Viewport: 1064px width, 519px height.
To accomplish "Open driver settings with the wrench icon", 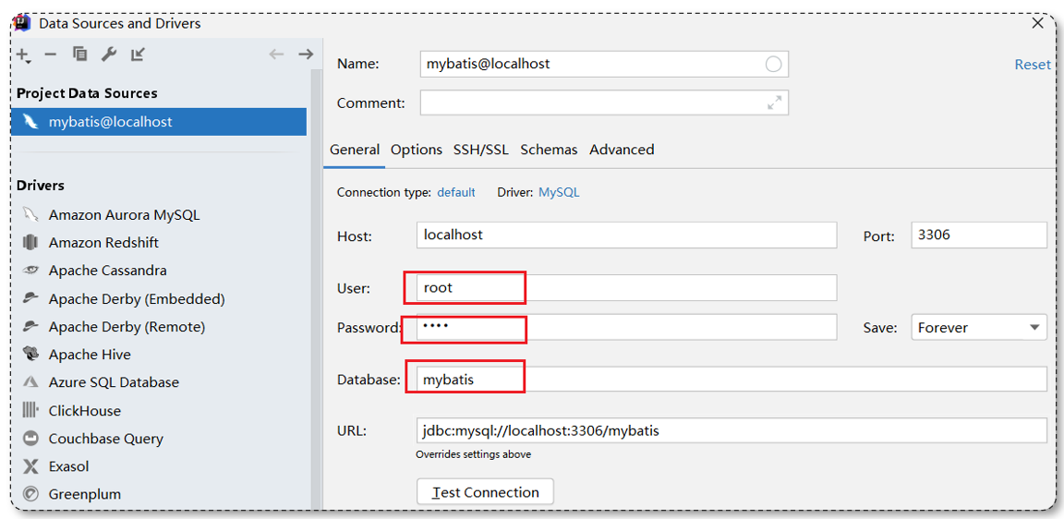I will tap(109, 54).
